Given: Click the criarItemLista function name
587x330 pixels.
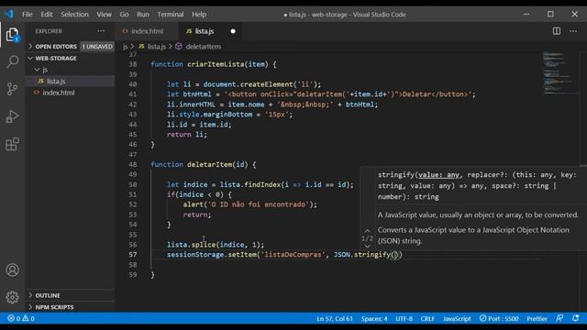Looking at the screenshot, I should [216, 64].
